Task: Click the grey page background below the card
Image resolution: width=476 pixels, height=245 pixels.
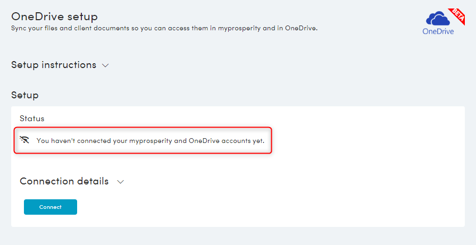Action: [x=238, y=236]
